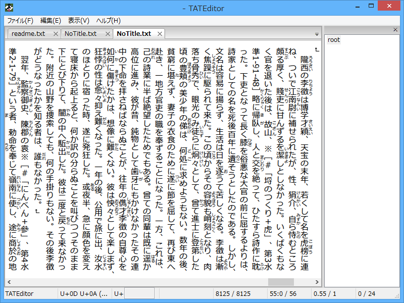This screenshot has width=404, height=303.
Task: Click the 55:0 / 56 line position
Action: (x=283, y=294)
